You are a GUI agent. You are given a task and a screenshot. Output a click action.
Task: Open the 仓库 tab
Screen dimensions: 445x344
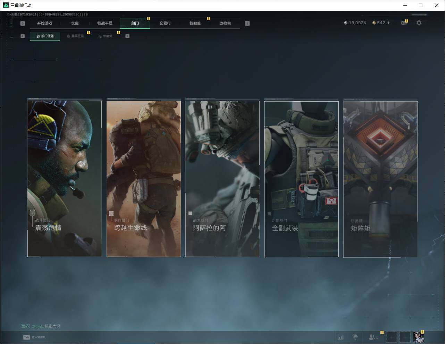click(x=75, y=23)
